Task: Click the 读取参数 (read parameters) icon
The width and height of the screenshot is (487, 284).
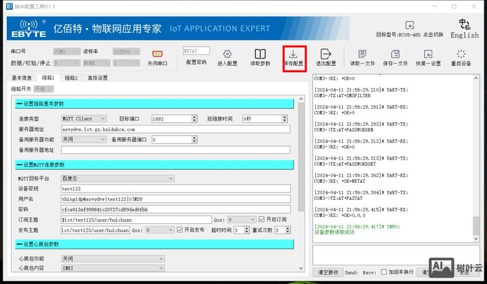Action: point(260,55)
